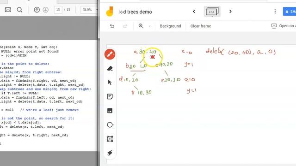Open the PDF zoom percentage box
296x166 pixels.
pyautogui.click(x=89, y=10)
